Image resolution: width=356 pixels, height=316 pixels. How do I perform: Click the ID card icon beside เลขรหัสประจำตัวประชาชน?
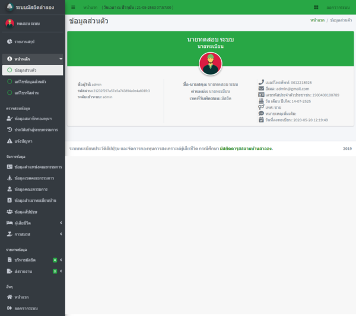[x=261, y=95]
